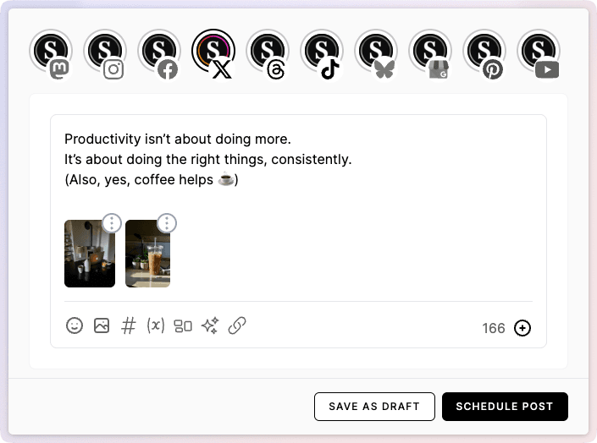Click the link shortener icon
597x443 pixels.
[237, 325]
